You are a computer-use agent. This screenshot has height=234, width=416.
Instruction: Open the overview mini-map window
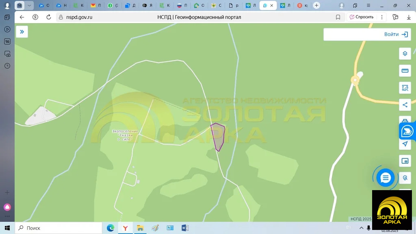pyautogui.click(x=405, y=161)
